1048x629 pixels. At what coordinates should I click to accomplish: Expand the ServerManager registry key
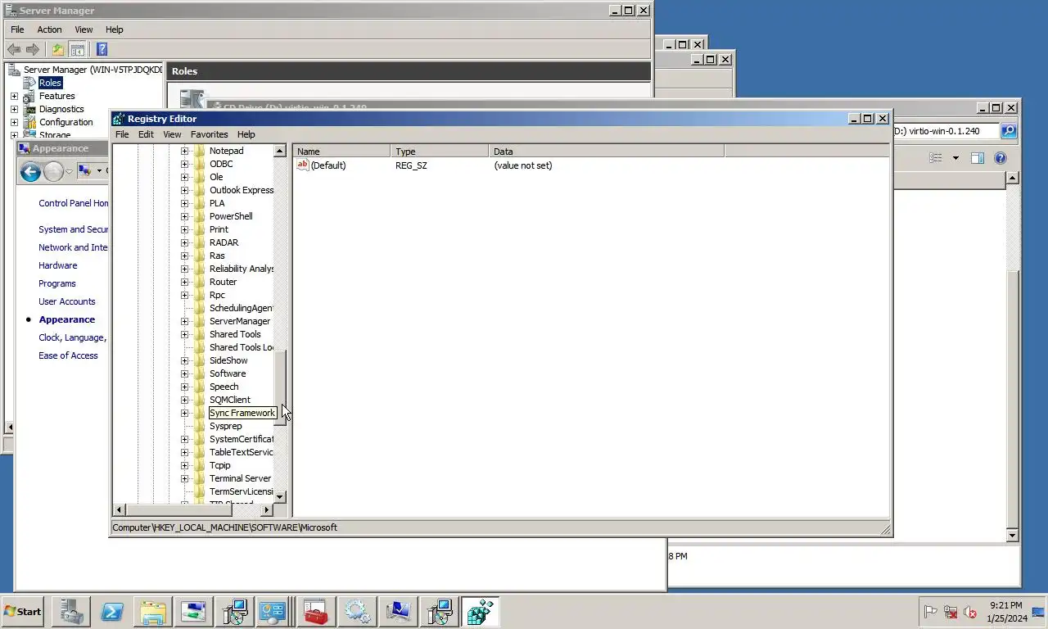click(184, 321)
